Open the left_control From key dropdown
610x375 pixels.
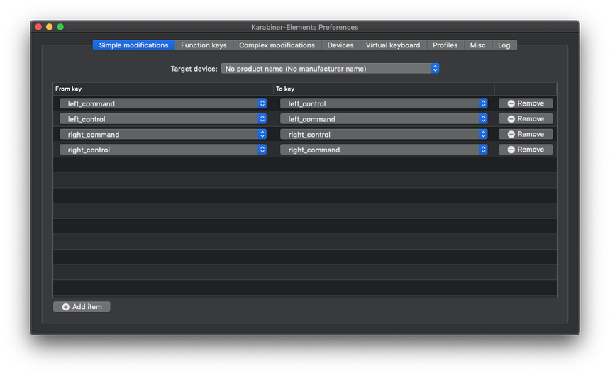pos(163,119)
